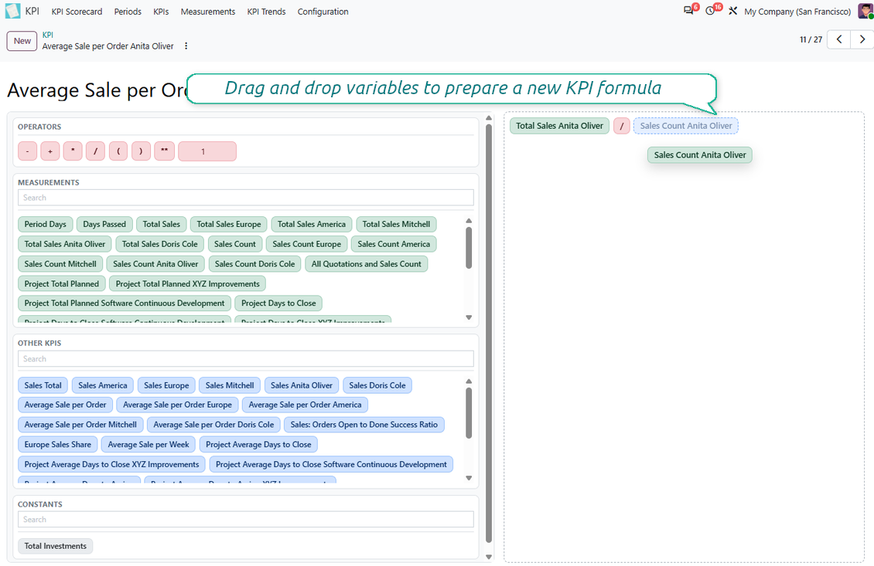Select the Europe Sales Share KPI chip

(x=58, y=444)
